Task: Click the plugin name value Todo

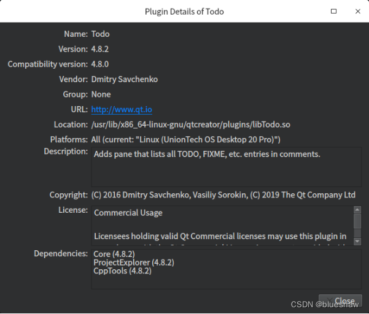Action: pyautogui.click(x=101, y=34)
